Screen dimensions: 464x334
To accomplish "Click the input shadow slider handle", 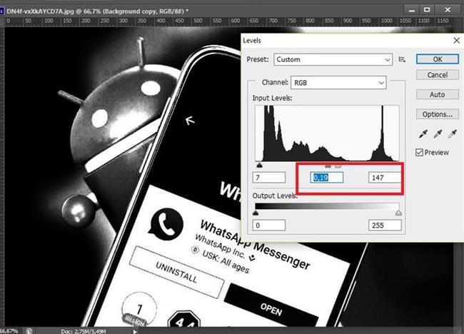I will (x=260, y=165).
